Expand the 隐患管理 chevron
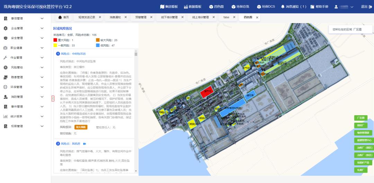The width and height of the screenshot is (374, 183). click(x=42, y=77)
